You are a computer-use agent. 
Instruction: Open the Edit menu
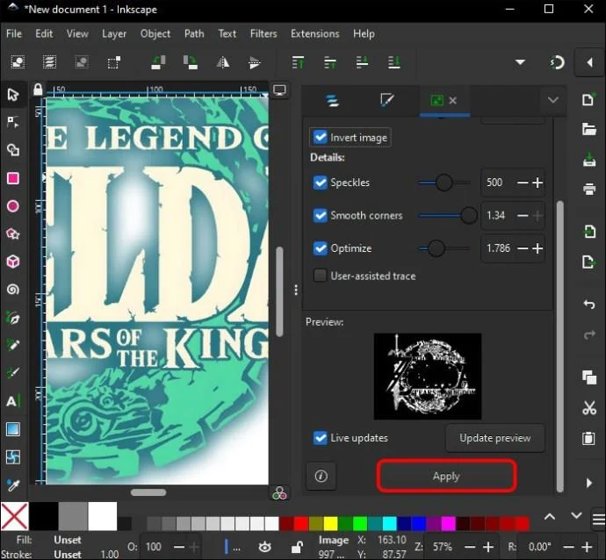tap(44, 34)
